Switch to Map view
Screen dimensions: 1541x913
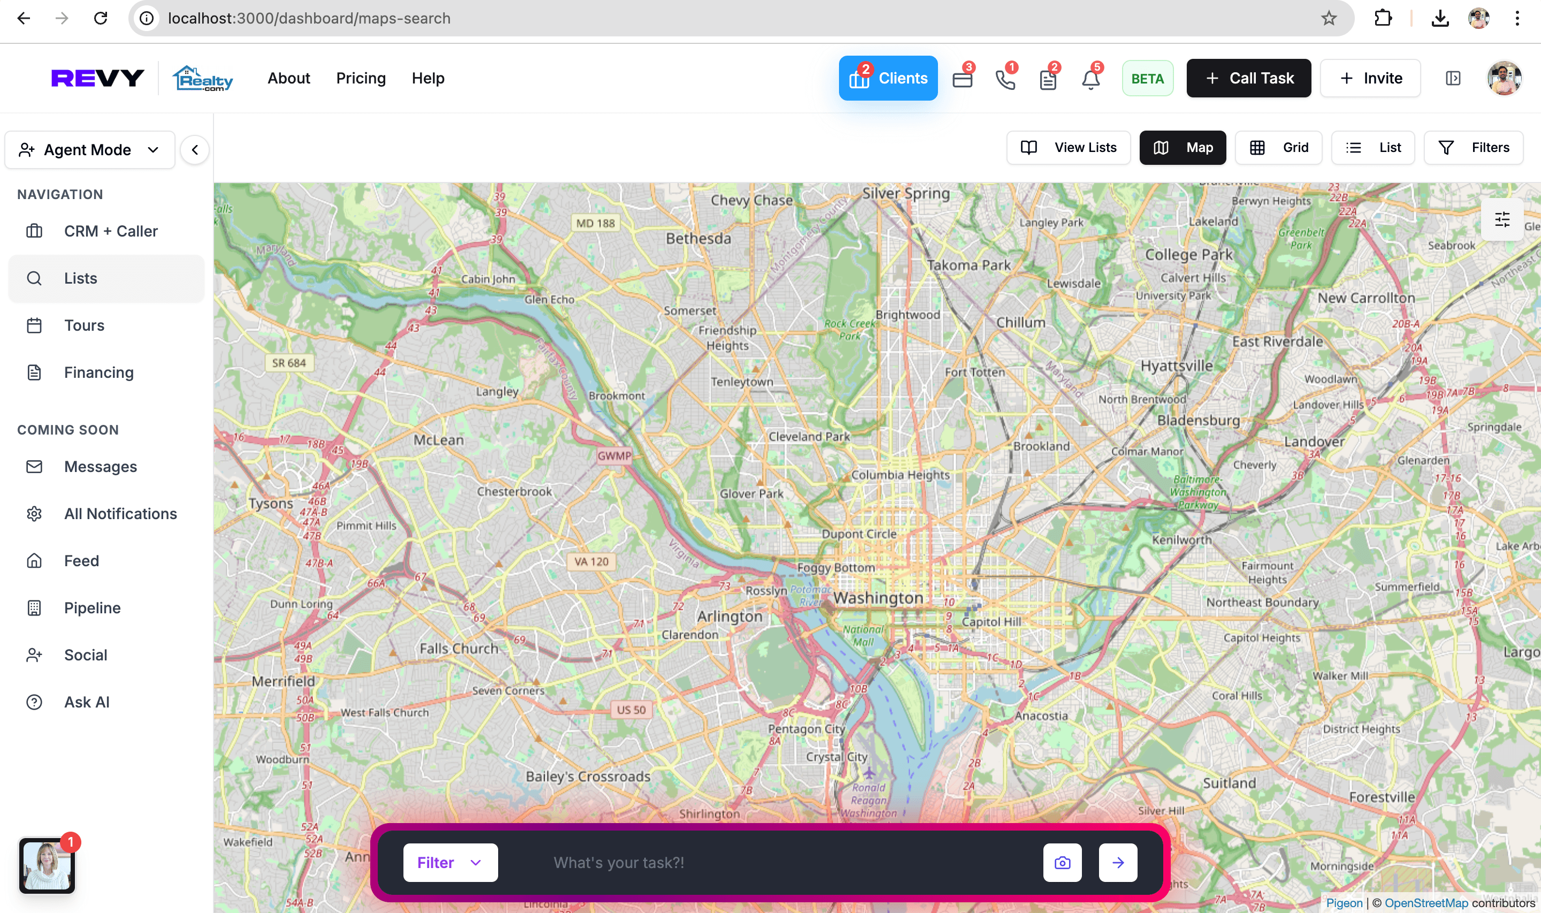[x=1182, y=148]
